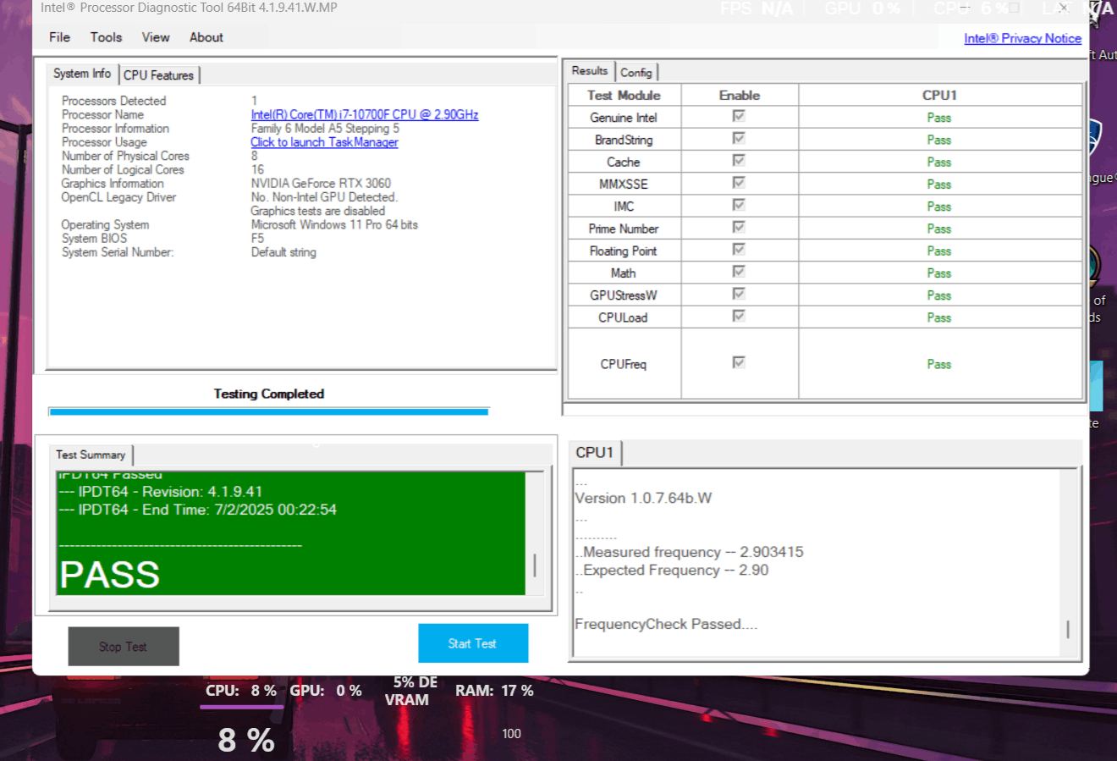Click the launch Task Manager link
Image resolution: width=1117 pixels, height=761 pixels.
click(x=324, y=142)
